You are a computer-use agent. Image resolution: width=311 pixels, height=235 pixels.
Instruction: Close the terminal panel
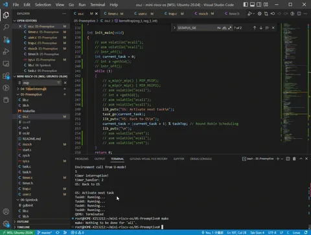pos(306,159)
